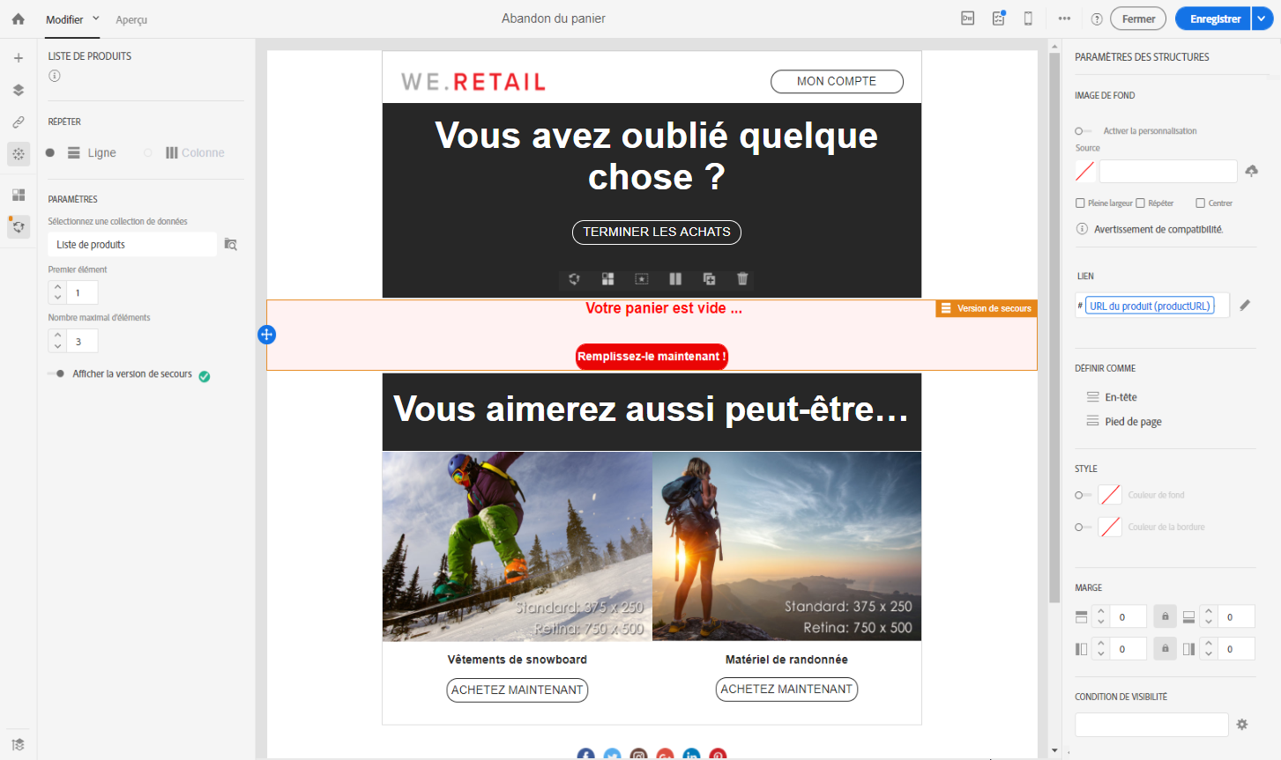Select the Modifier tab
Viewport: 1281px width, 760px height.
[x=64, y=19]
